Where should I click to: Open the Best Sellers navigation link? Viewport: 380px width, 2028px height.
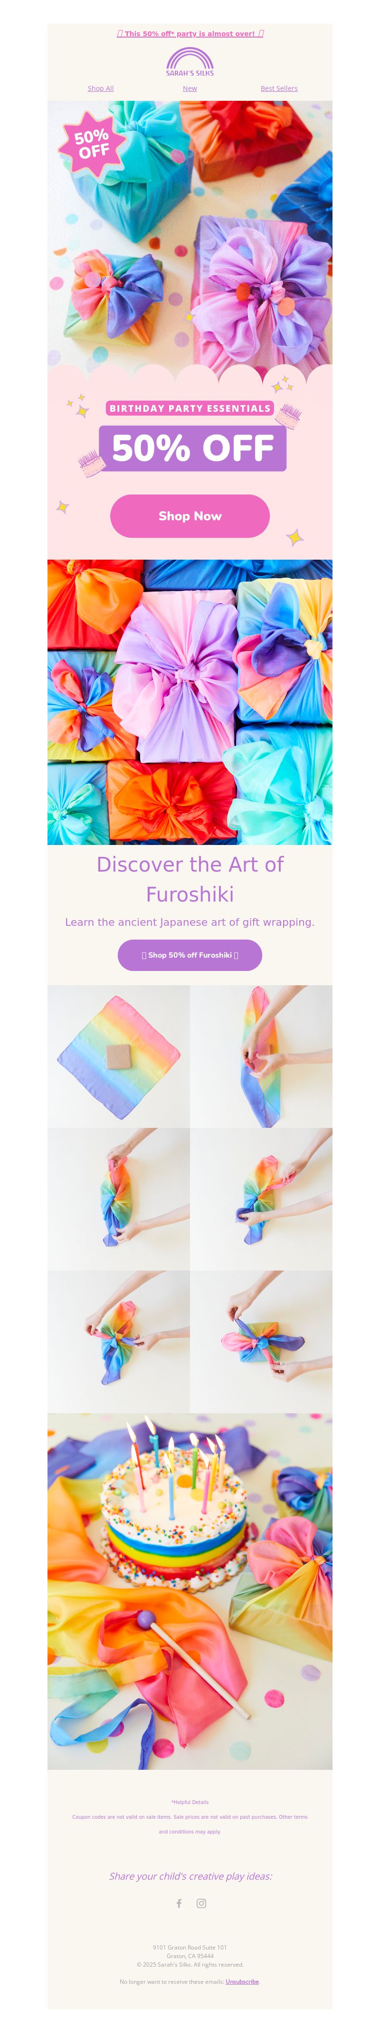pos(279,88)
